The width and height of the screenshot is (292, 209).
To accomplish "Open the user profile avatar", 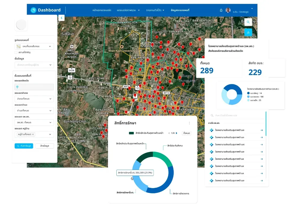I will 228,10.
